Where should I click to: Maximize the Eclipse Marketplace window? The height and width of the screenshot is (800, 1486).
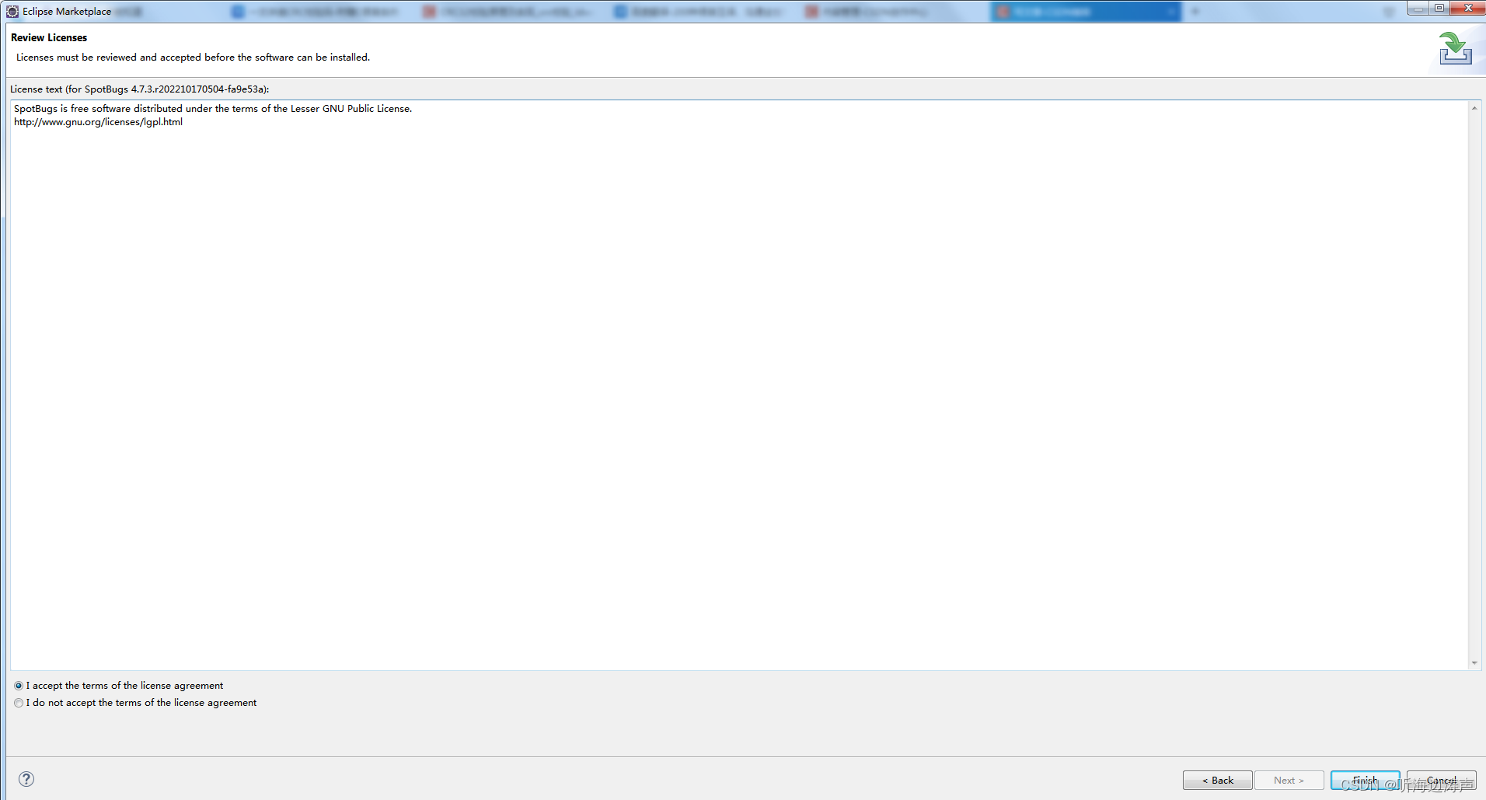1439,8
